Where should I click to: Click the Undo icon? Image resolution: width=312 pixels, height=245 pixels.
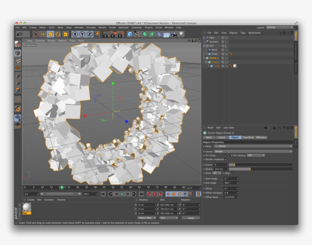pyautogui.click(x=19, y=35)
